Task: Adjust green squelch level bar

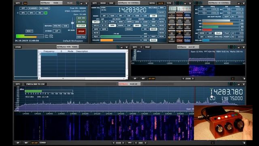Action: pos(121,36)
